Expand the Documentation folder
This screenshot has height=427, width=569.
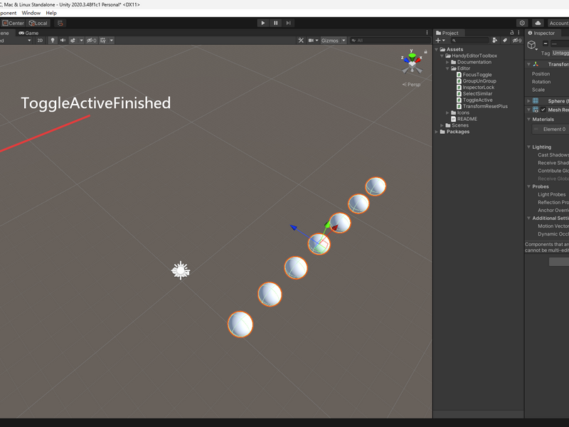point(447,62)
